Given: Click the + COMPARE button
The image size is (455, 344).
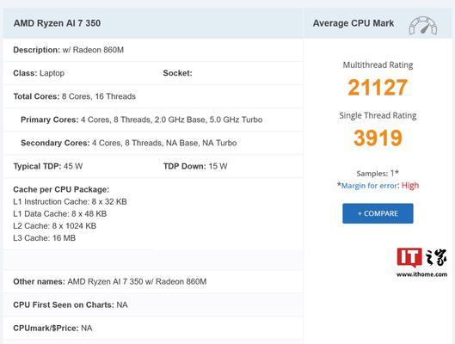Looking at the screenshot, I should [378, 213].
